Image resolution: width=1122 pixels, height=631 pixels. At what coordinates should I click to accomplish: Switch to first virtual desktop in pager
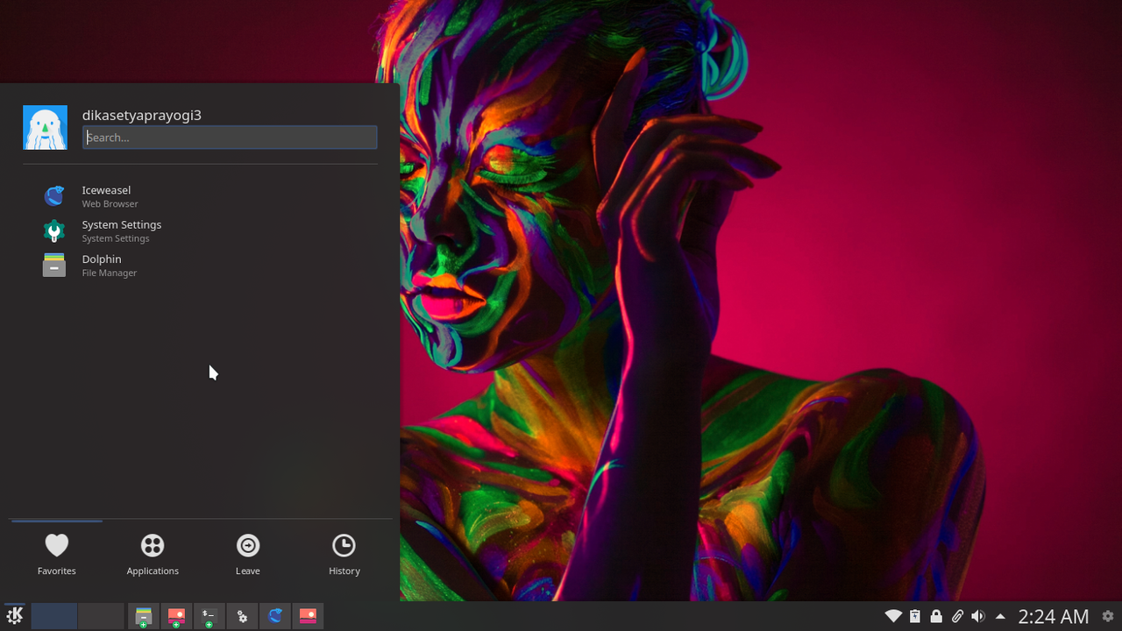tap(54, 616)
